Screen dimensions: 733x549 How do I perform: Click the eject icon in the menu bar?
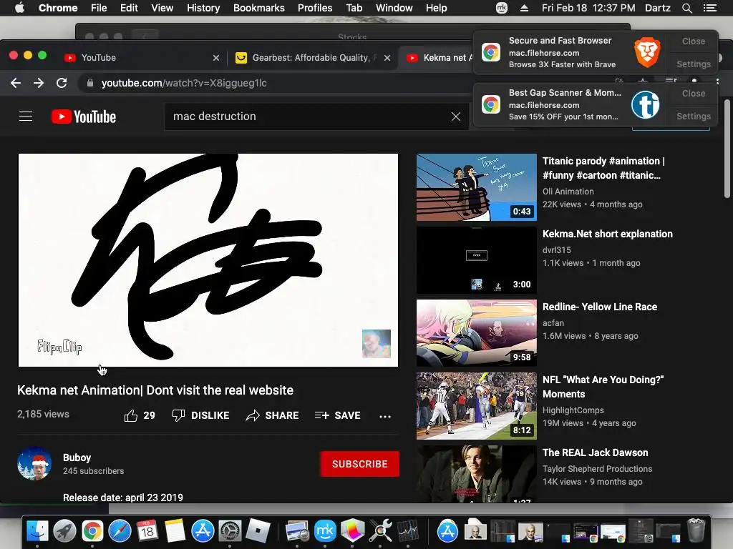[x=524, y=8]
